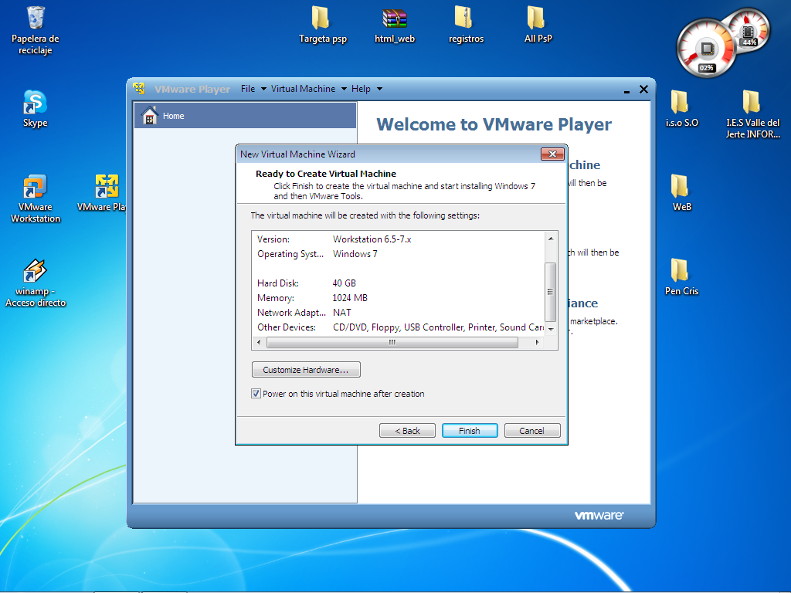Open the Papelera de reciclaje icon
The height and width of the screenshot is (593, 791).
pos(36,17)
